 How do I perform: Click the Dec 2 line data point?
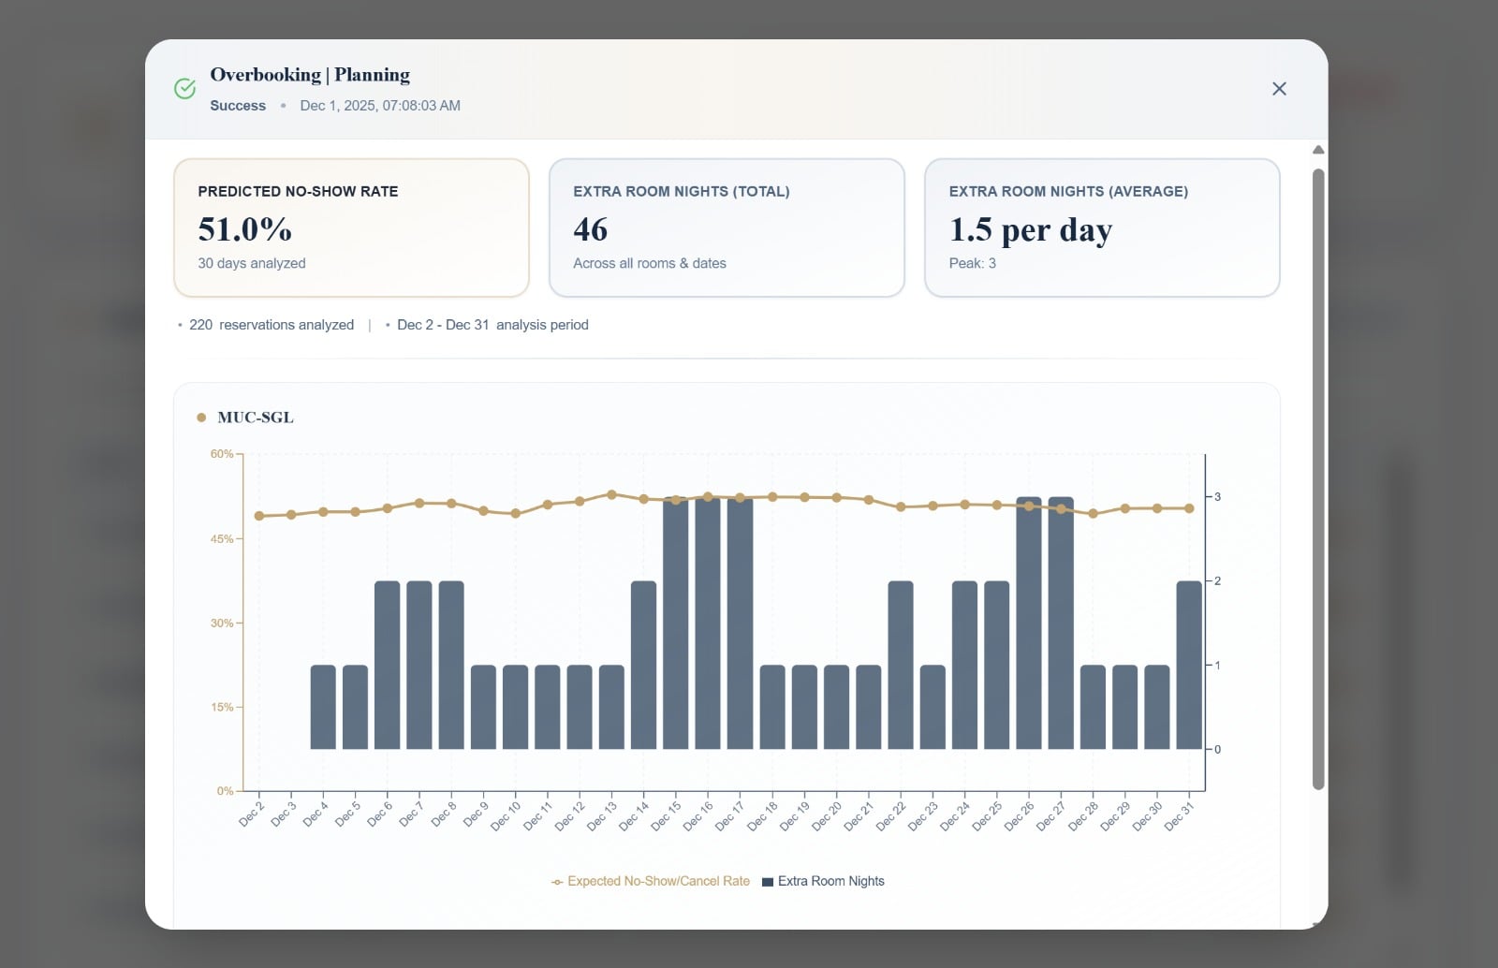[x=259, y=516]
